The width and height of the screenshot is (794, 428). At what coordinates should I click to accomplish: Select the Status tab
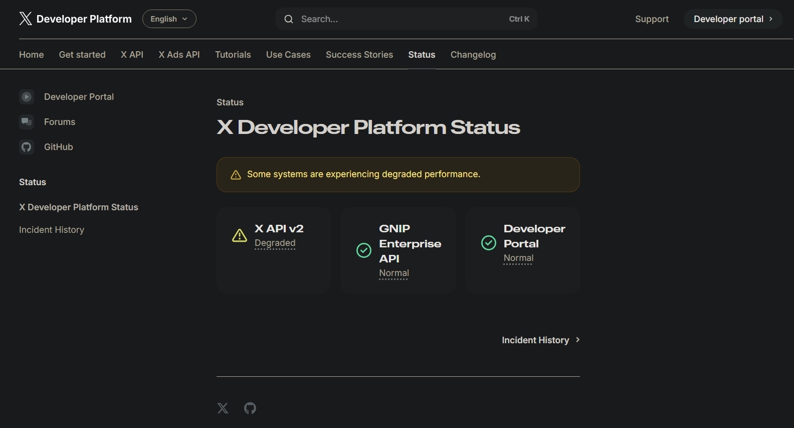(x=422, y=55)
